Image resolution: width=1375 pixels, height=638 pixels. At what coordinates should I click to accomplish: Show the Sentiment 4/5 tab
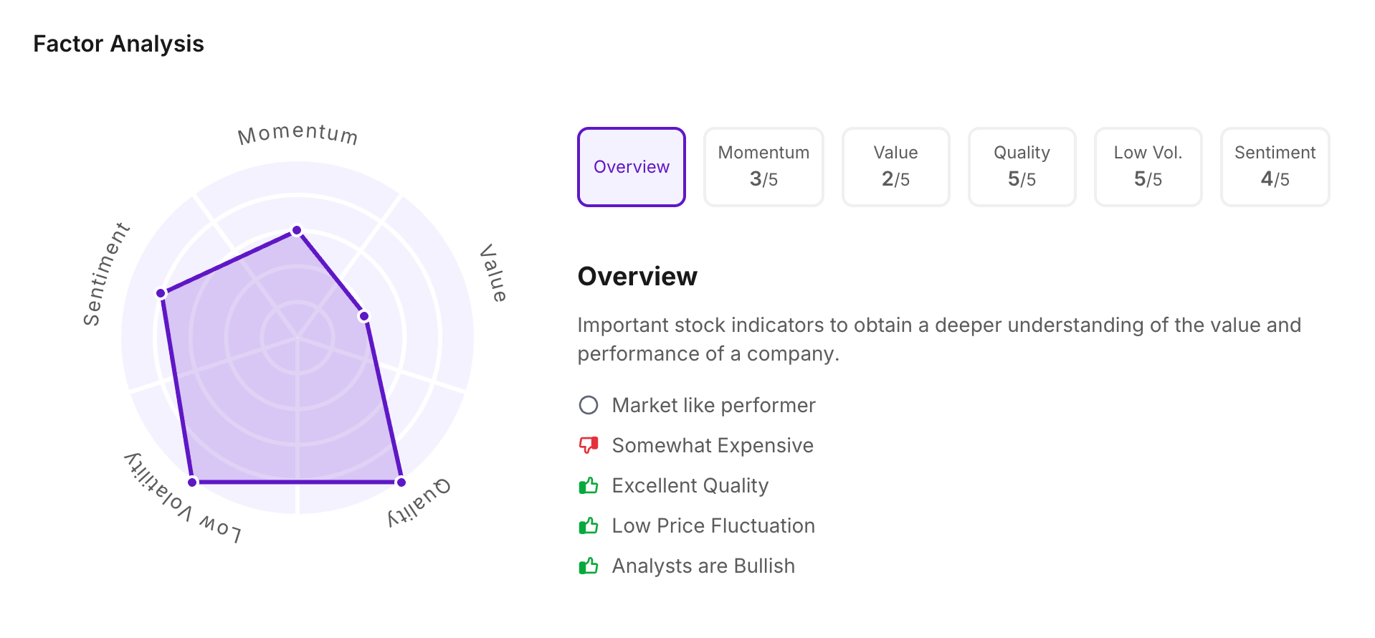point(1275,167)
